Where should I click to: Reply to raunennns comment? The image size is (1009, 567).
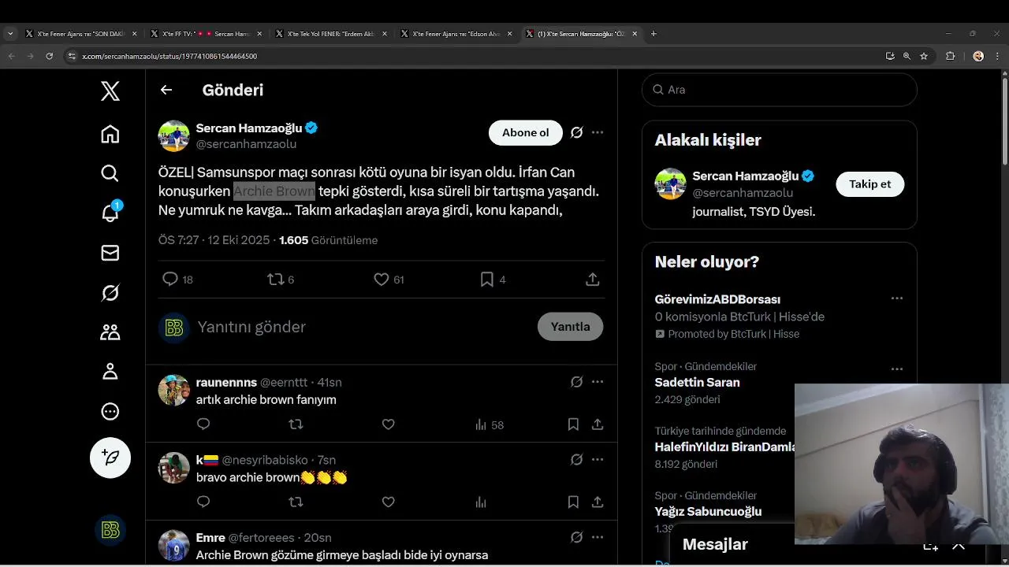coord(203,424)
